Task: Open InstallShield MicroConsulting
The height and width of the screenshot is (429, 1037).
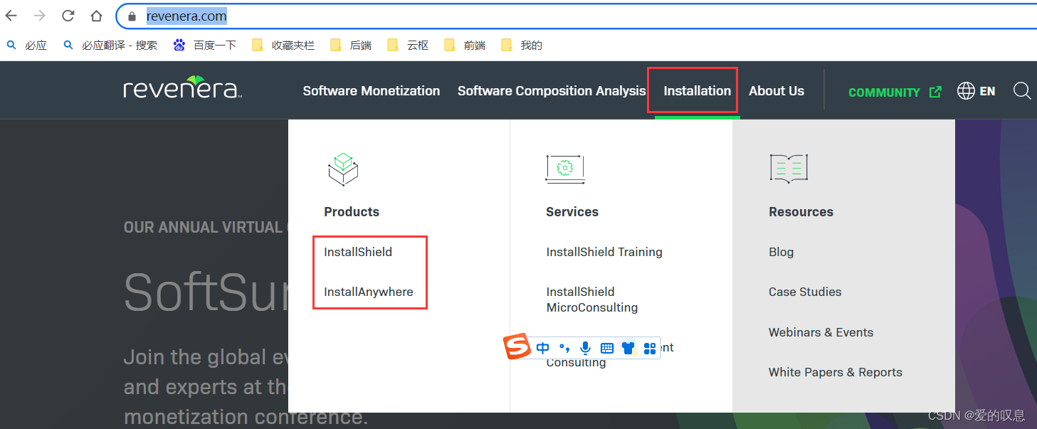Action: click(x=592, y=300)
